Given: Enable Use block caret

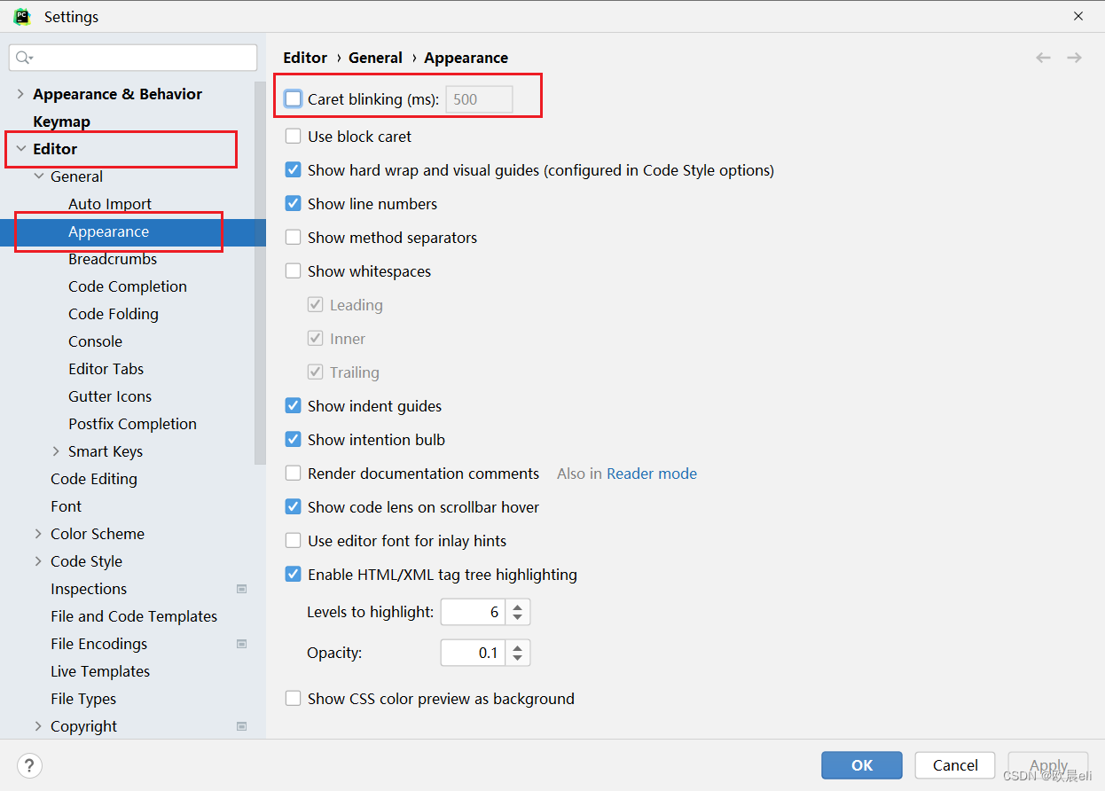Looking at the screenshot, I should [x=294, y=137].
